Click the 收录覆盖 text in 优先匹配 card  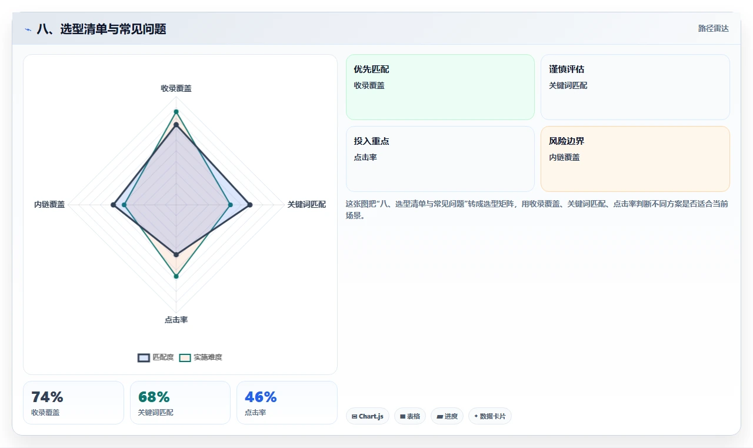coord(369,85)
